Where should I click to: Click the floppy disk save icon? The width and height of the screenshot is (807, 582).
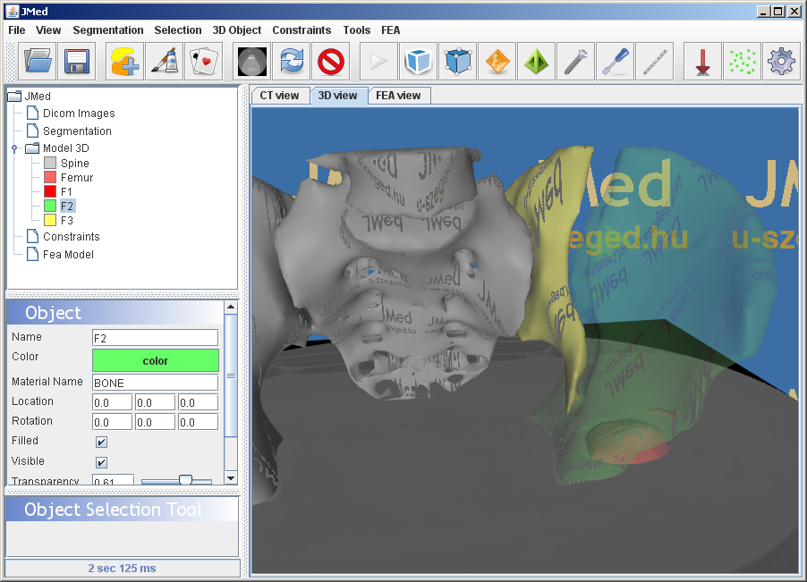pyautogui.click(x=77, y=62)
